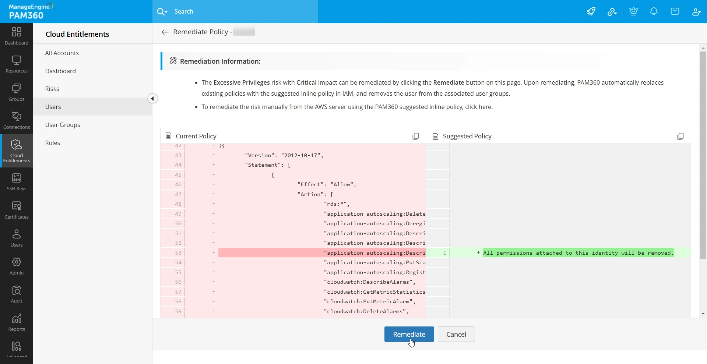Click the Remediate button
This screenshot has width=707, height=364.
409,334
